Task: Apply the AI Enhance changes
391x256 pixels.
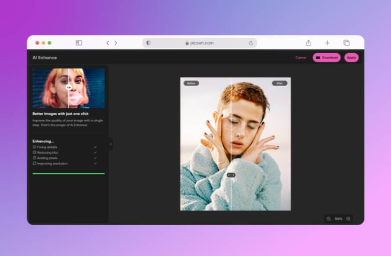Action: click(x=351, y=58)
